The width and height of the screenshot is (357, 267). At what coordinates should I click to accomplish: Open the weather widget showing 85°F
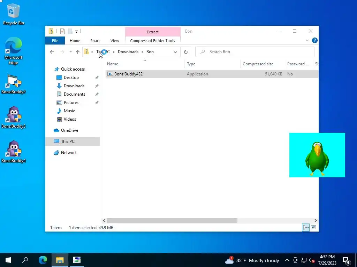coord(252,260)
